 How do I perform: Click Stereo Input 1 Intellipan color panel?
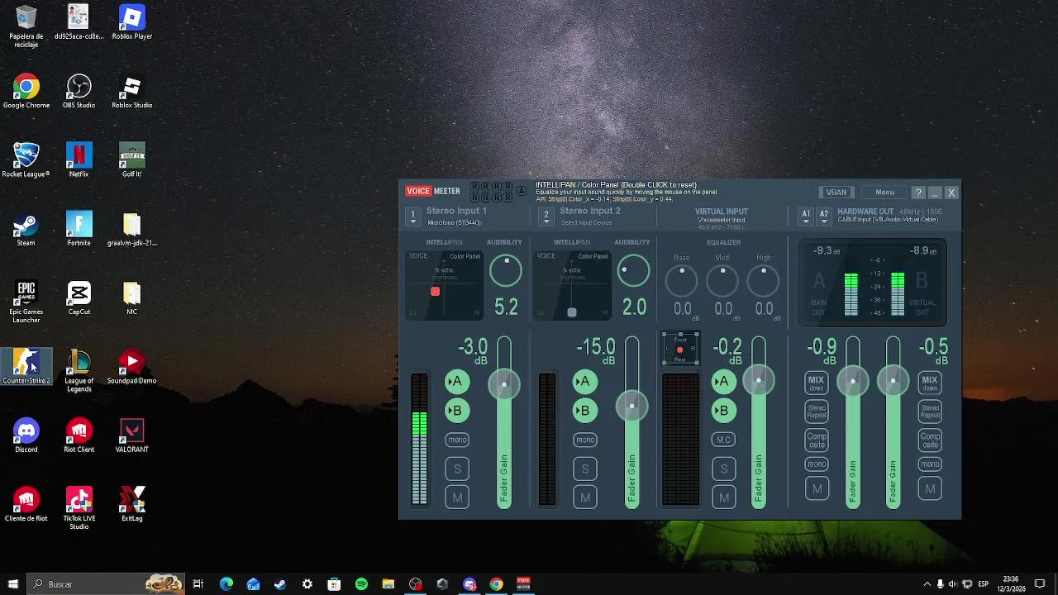coord(445,284)
